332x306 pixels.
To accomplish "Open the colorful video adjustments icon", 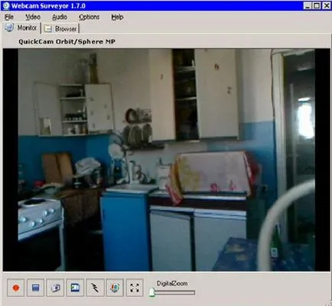I will point(115,288).
